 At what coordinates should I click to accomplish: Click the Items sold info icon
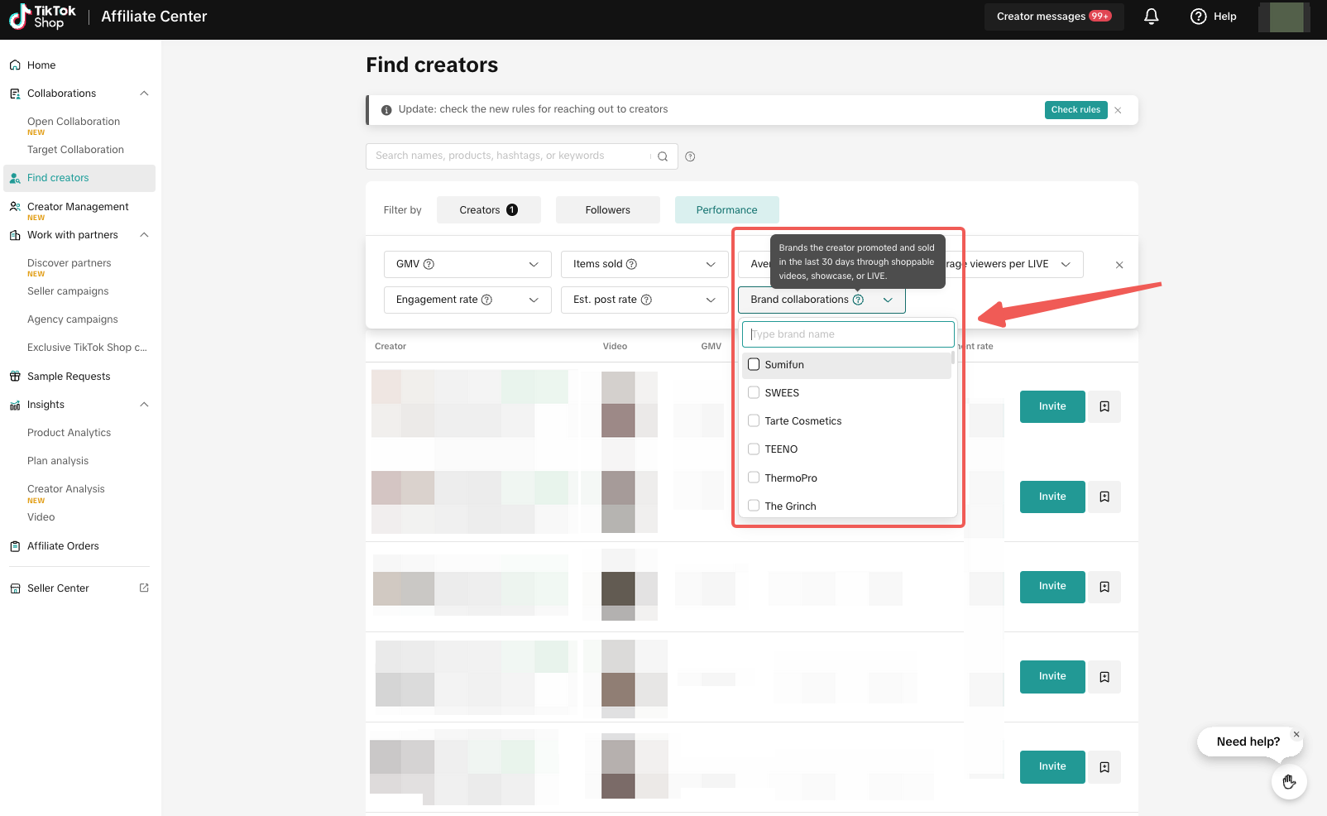click(x=631, y=264)
